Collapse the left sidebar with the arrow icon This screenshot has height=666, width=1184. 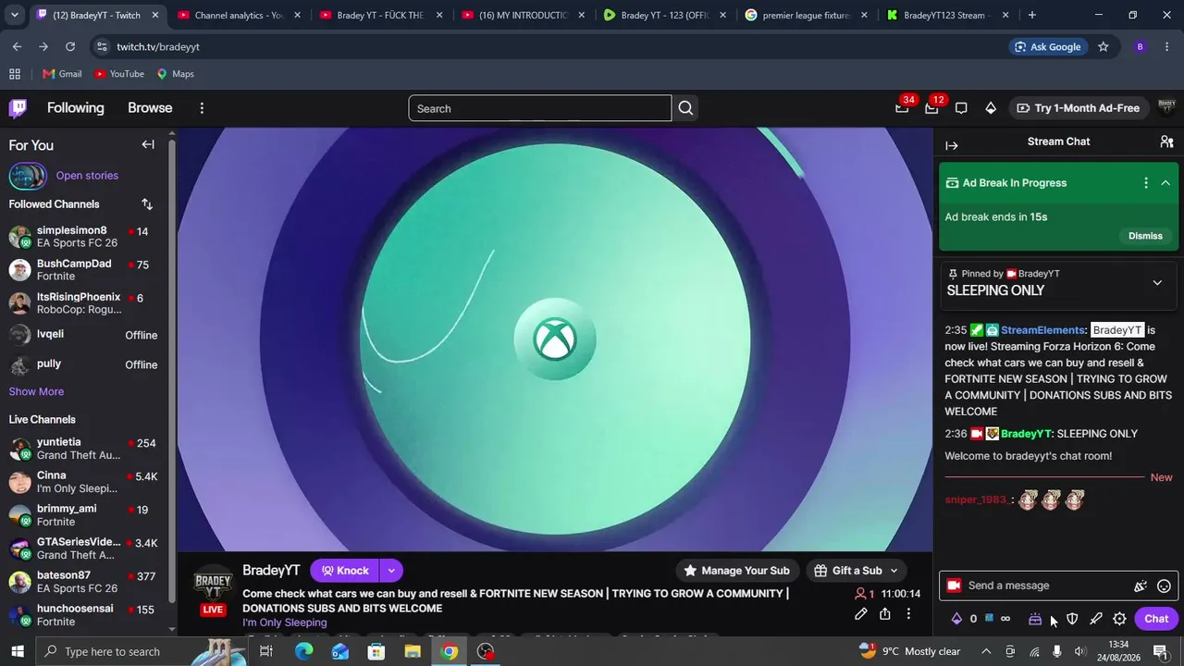tap(148, 144)
